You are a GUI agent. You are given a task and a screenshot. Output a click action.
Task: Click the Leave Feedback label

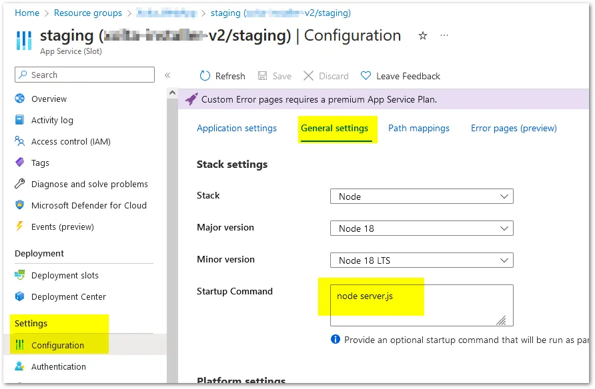408,76
